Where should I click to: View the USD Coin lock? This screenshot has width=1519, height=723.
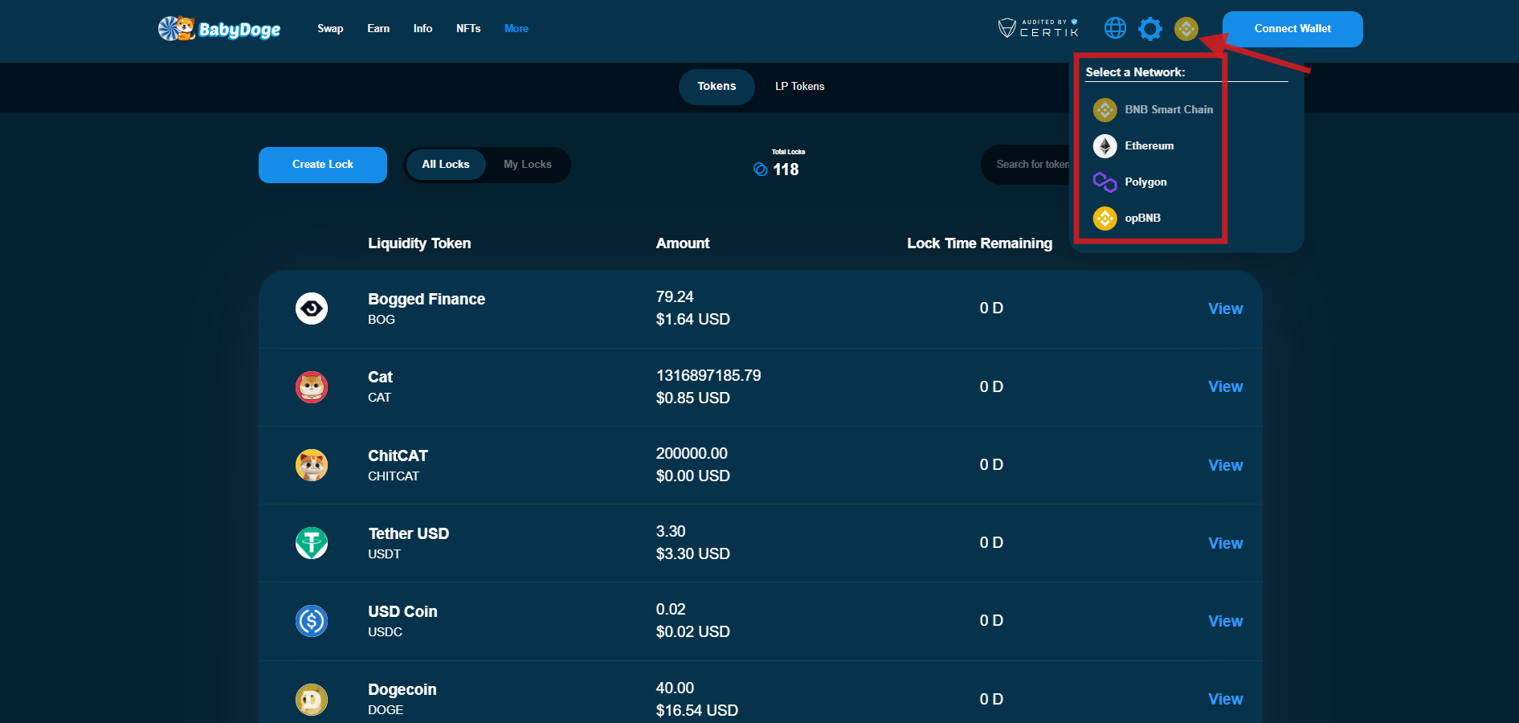tap(1226, 621)
